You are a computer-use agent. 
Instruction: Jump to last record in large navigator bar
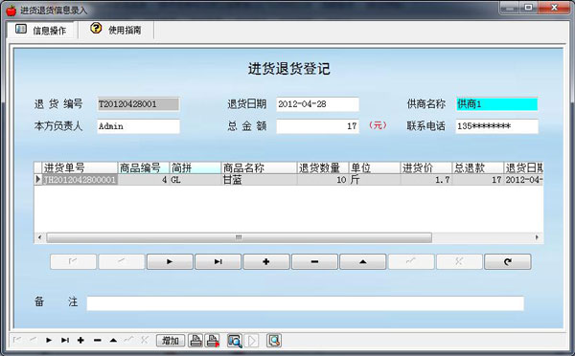[218, 261]
